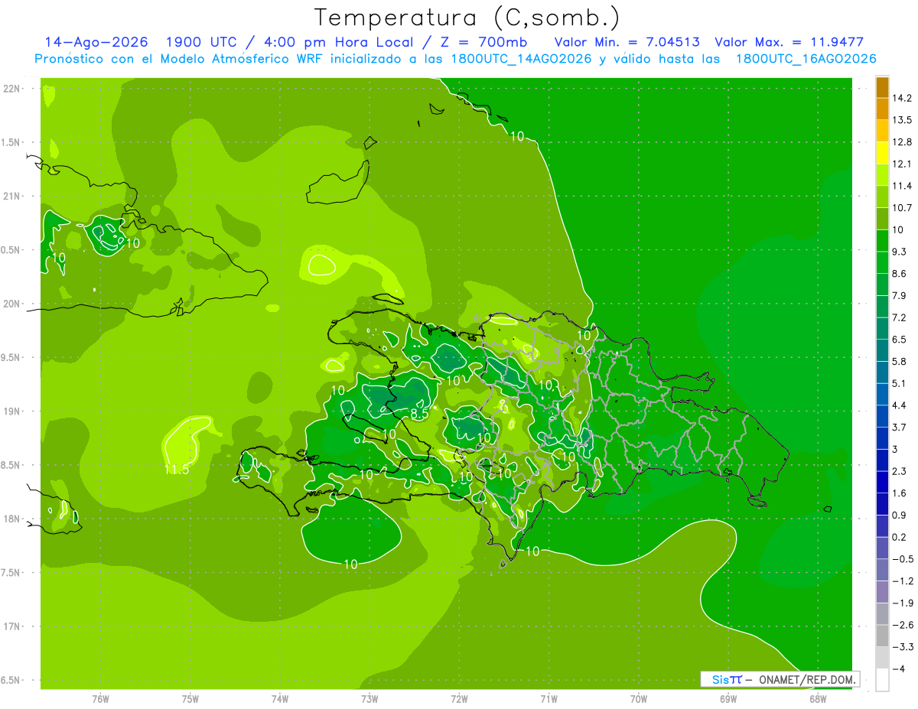Click the title "Temperatura (C,somb.)"
The width and height of the screenshot is (918, 709).
coord(467,18)
